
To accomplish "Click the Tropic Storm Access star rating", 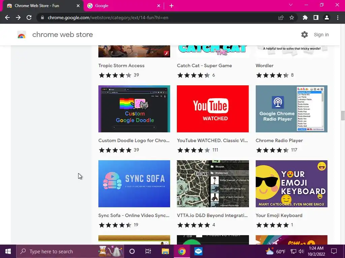I will click(x=115, y=75).
